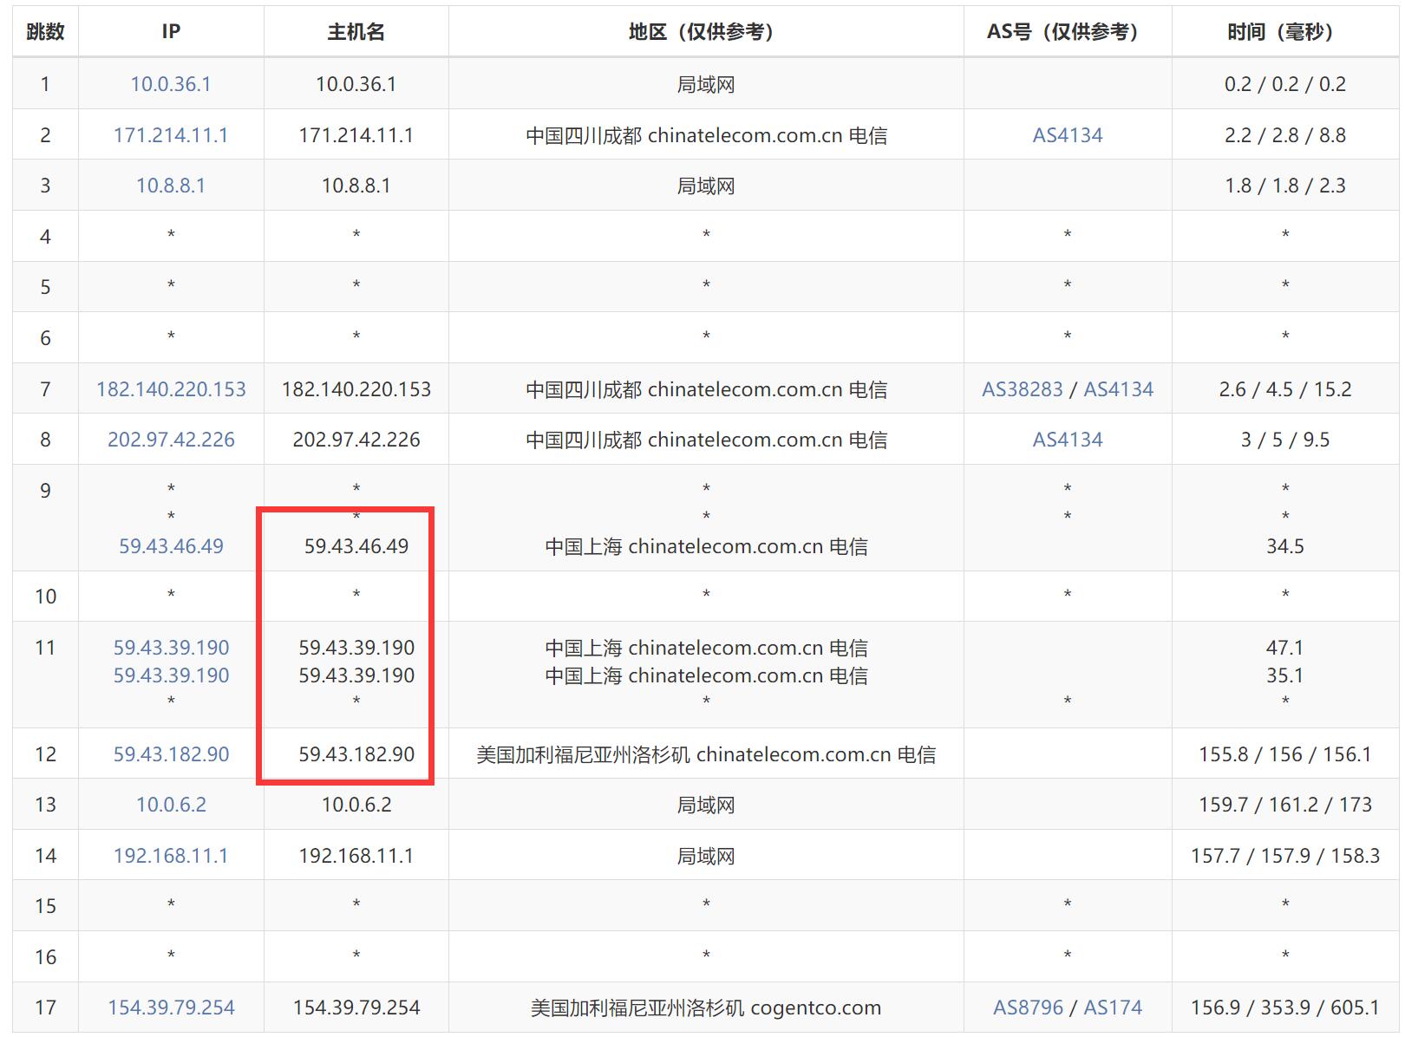Select region cell 美国加利福尼亚州洛杉矶 chinatelecom.com.cn 电信
Screen dimensions: 1405x1037
706,754
